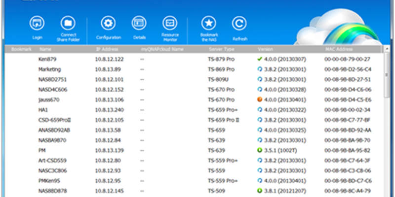
Task: Click IP address 10.8.13.89
Action: [108, 69]
